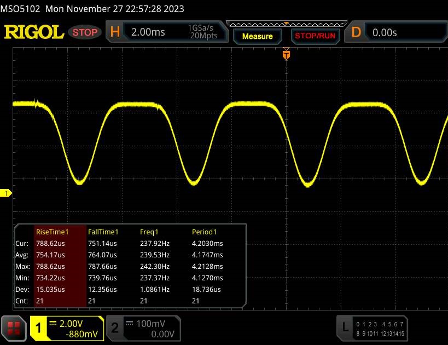448x345 pixels.
Task: Click the orange H horizontal label
Action: coord(115,32)
